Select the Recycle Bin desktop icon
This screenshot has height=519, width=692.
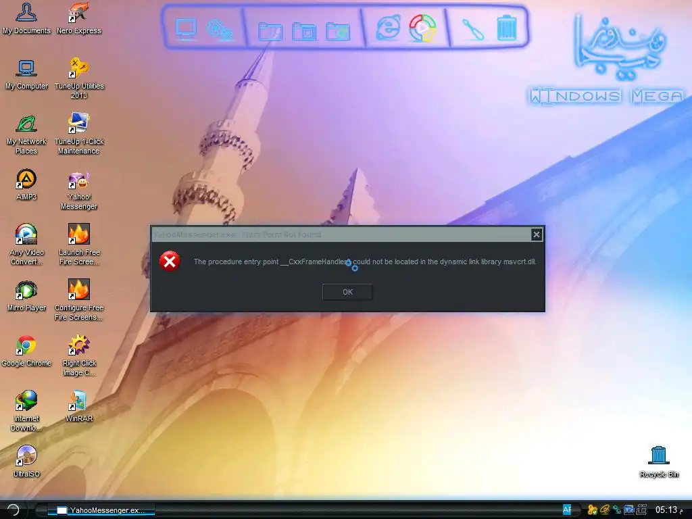coord(659,462)
